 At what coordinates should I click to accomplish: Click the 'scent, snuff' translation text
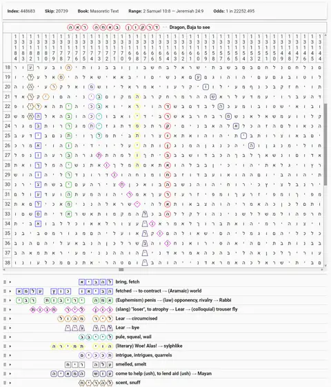[x=128, y=383]
